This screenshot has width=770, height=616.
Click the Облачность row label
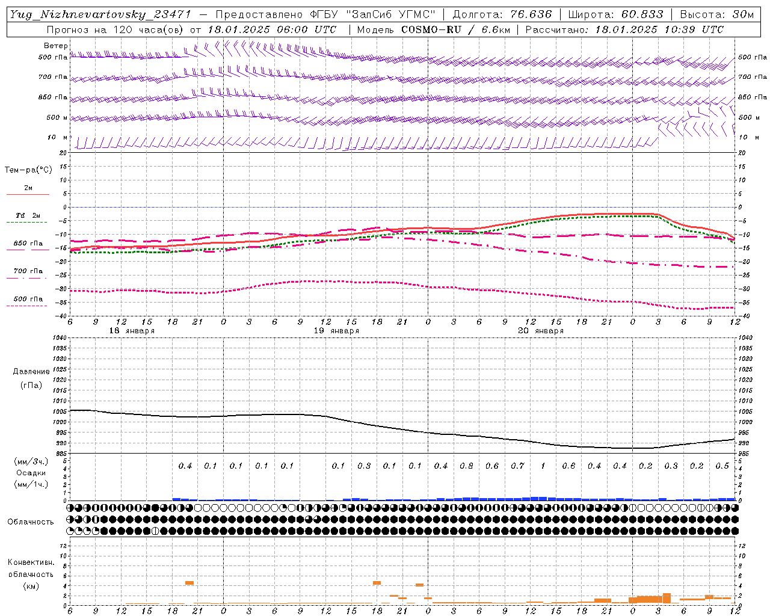pos(31,522)
